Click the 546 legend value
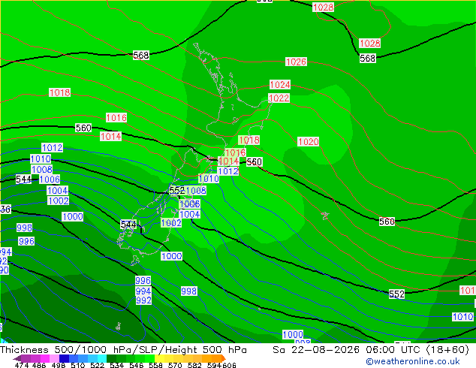The height and width of the screenshot is (368, 476). [x=136, y=365]
